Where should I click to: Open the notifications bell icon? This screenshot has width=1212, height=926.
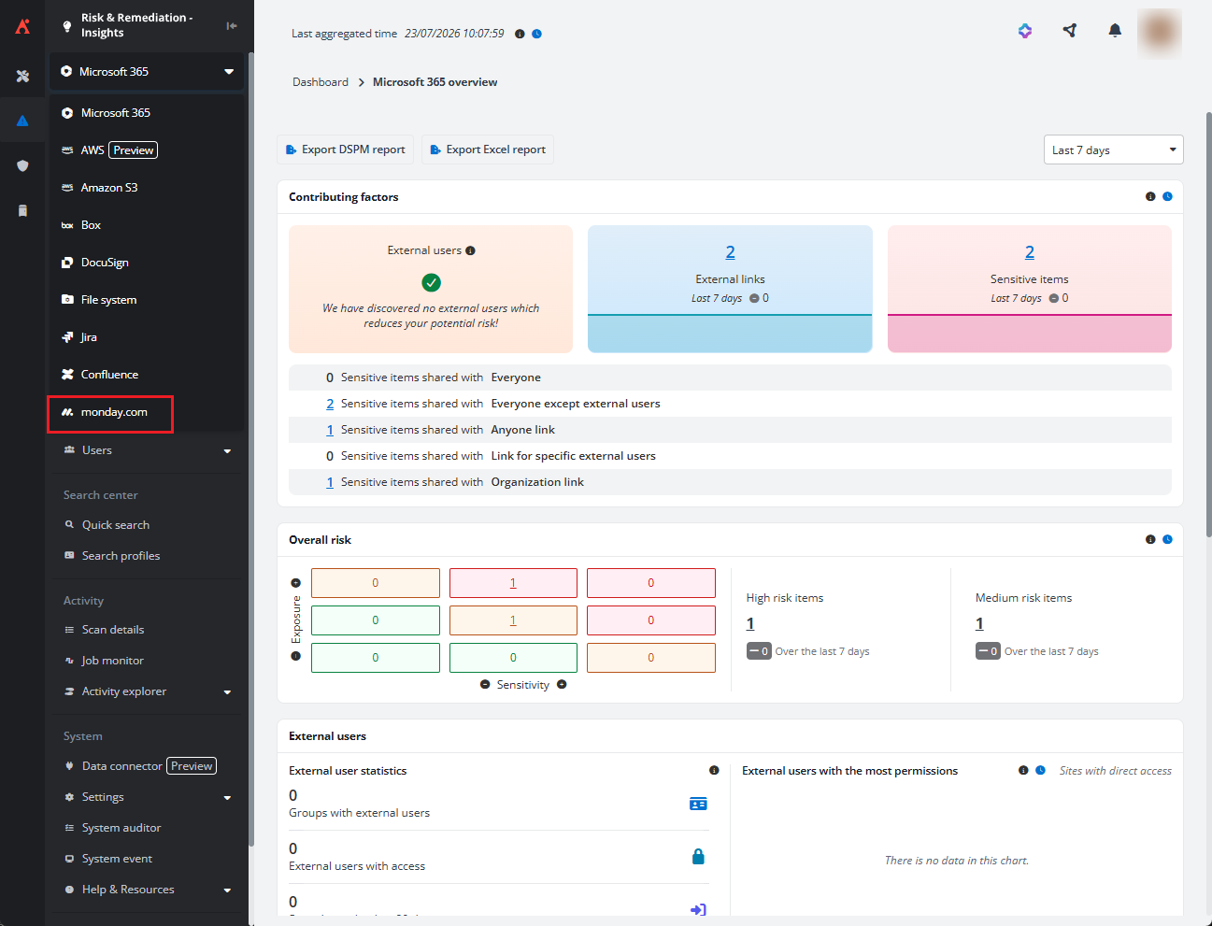point(1115,31)
